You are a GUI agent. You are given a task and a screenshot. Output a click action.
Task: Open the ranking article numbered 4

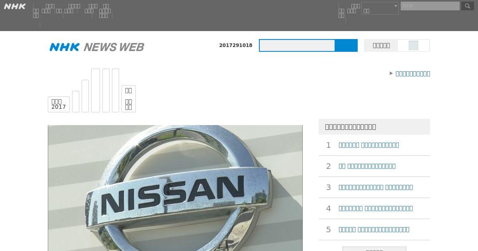376,208
